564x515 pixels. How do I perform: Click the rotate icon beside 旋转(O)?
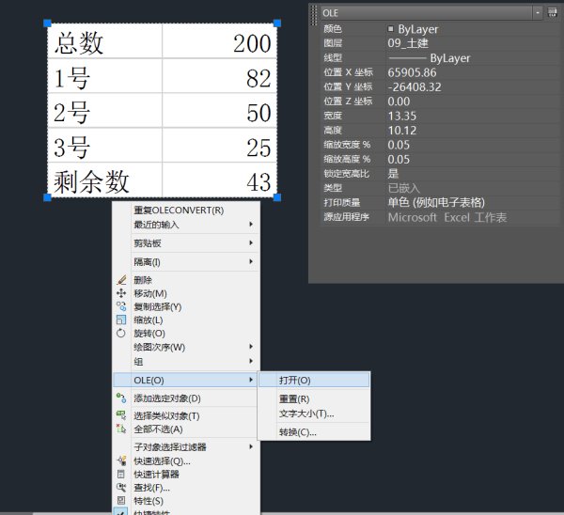[x=121, y=333]
